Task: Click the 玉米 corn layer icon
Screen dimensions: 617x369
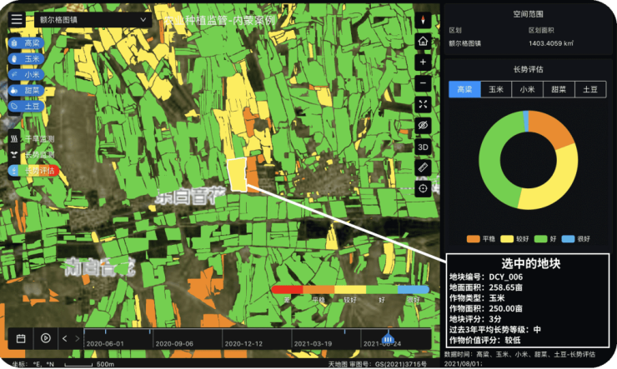Action: 14,59
